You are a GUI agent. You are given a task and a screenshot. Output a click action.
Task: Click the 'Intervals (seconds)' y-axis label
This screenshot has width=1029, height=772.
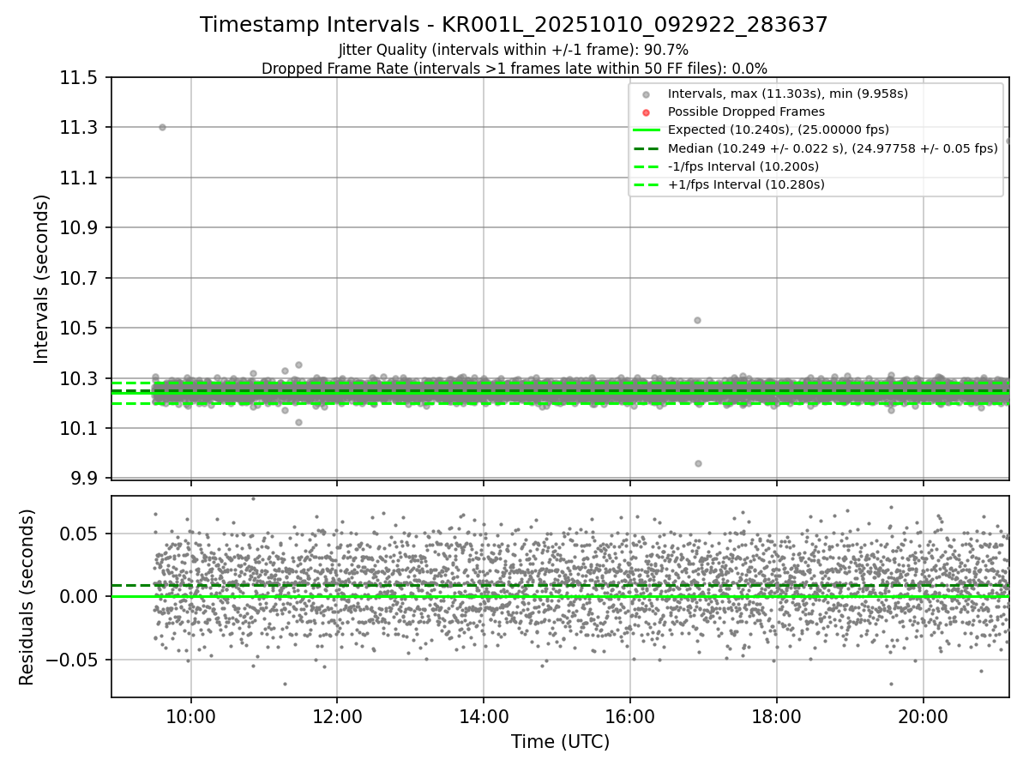tap(42, 278)
